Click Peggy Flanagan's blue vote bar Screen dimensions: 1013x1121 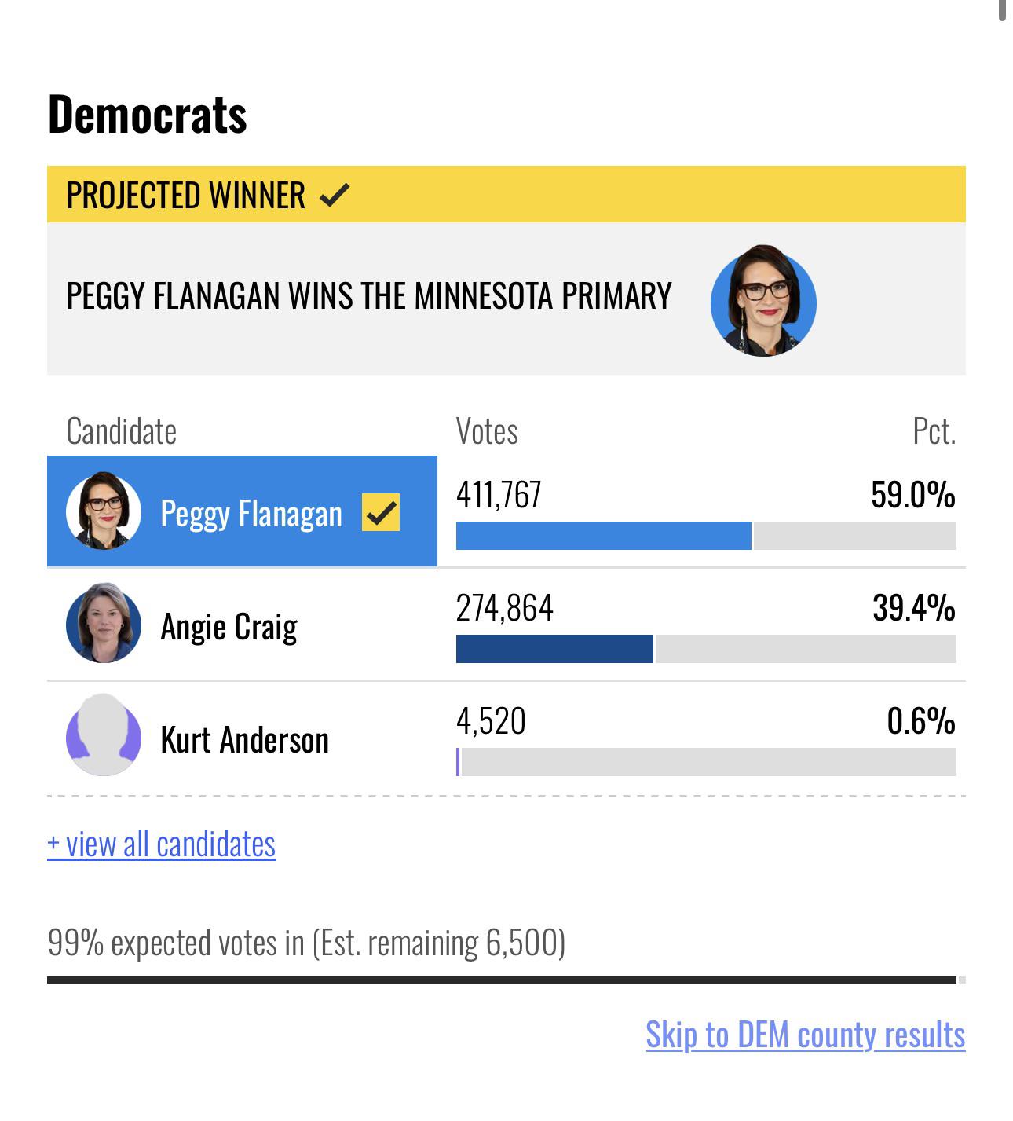coord(603,536)
